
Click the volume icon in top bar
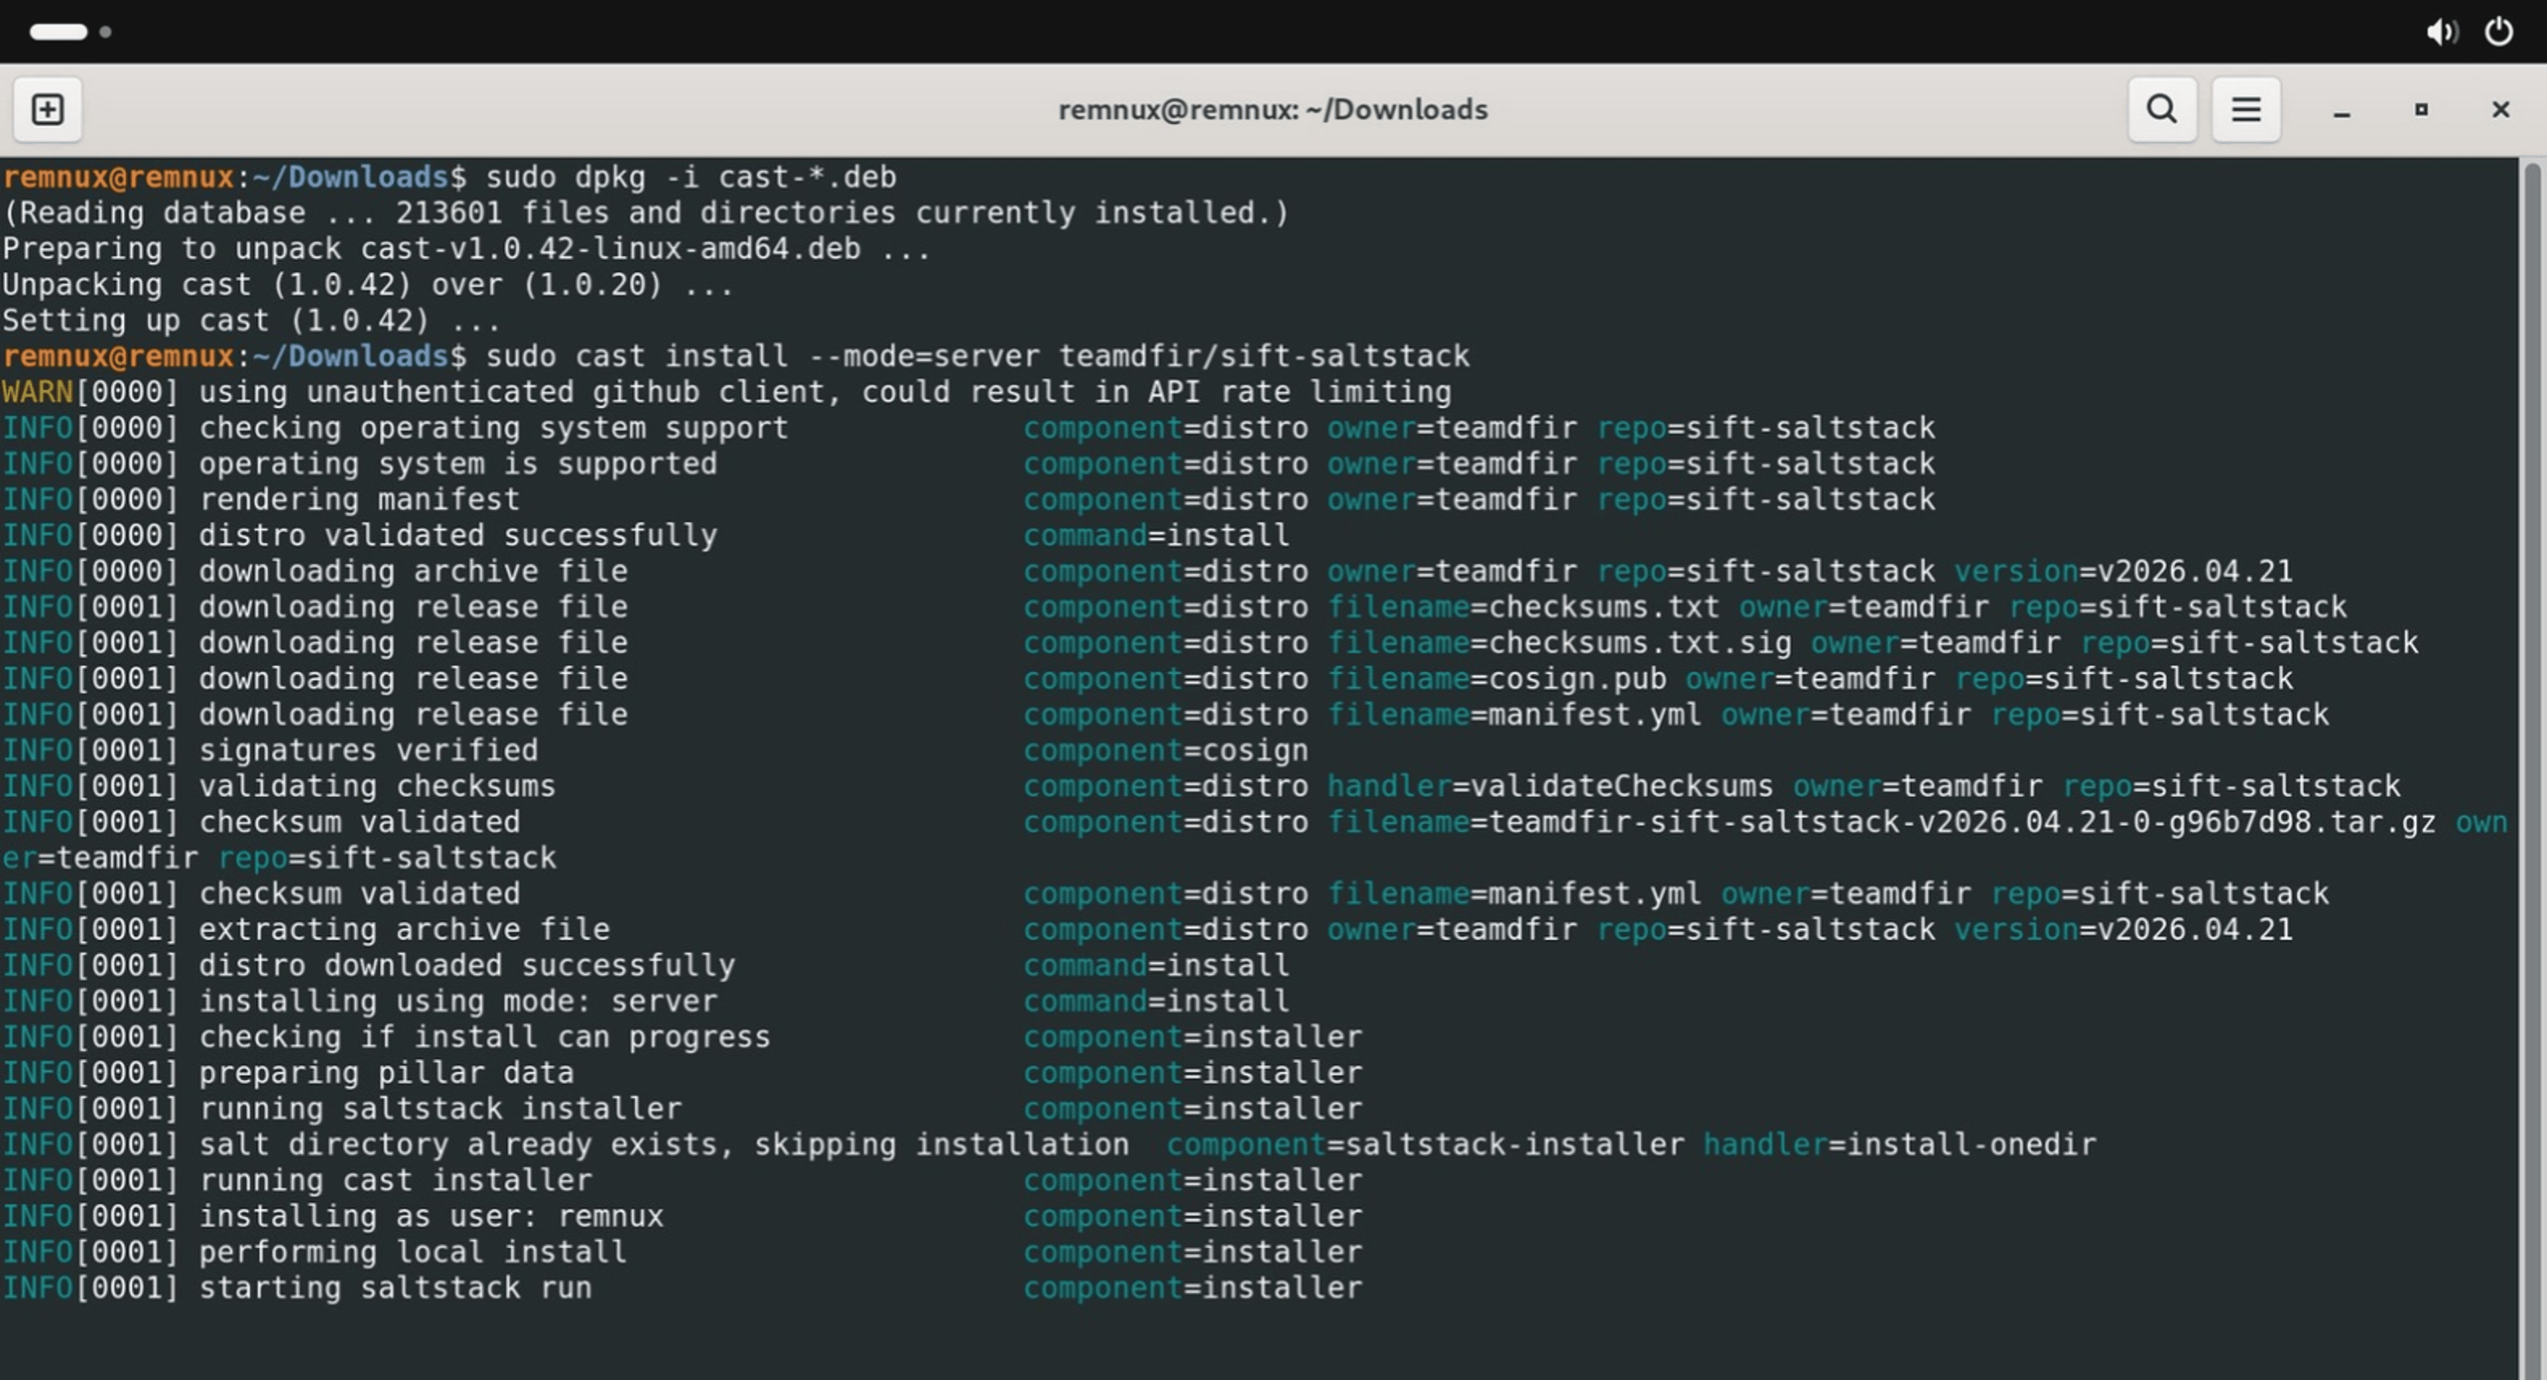point(2441,32)
